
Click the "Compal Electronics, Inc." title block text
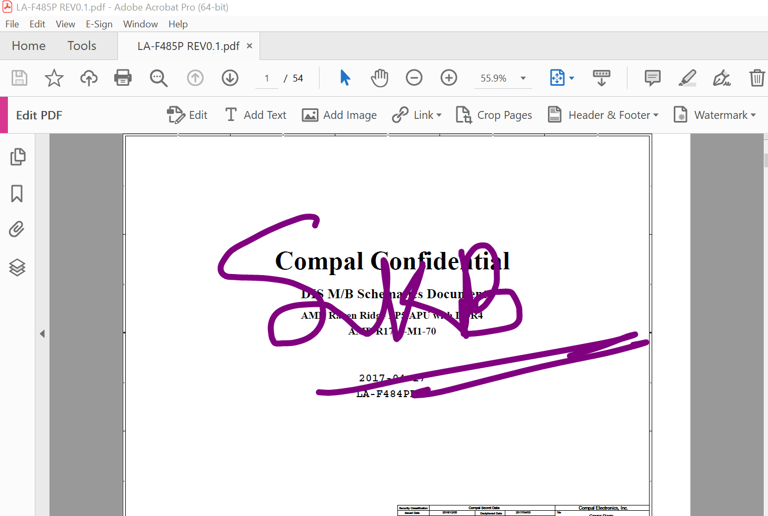click(603, 508)
